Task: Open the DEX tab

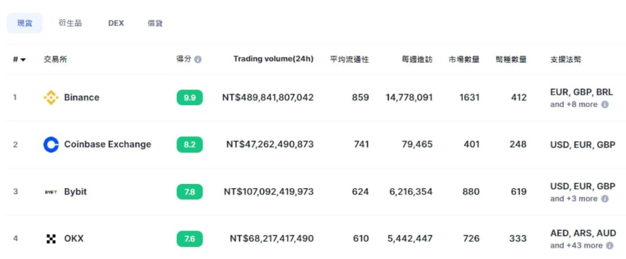Action: (116, 23)
